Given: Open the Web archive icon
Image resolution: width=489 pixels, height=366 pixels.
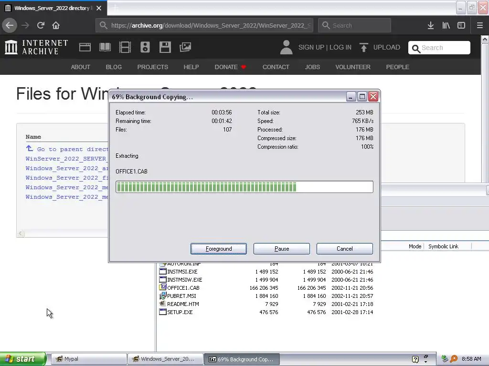Looking at the screenshot, I should [85, 47].
